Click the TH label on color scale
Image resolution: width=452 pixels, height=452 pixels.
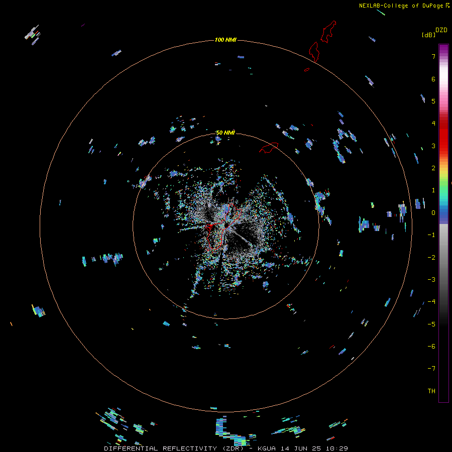(431, 391)
